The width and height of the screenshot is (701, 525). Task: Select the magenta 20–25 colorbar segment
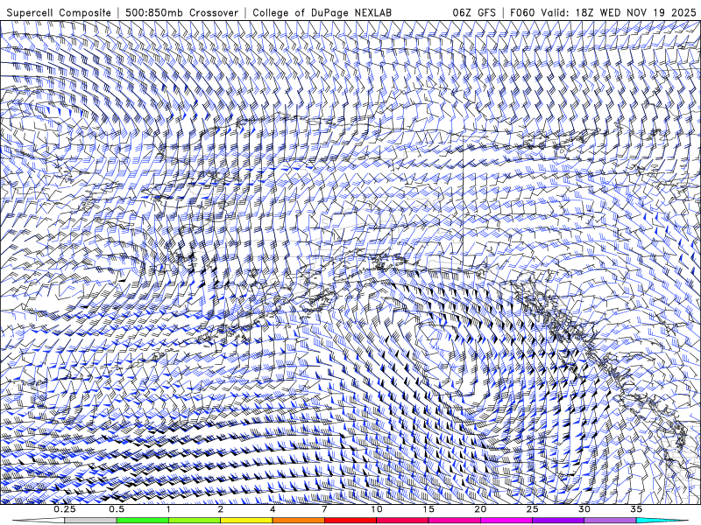coord(506,521)
